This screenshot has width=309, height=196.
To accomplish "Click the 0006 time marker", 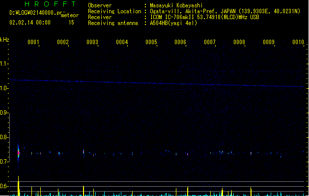I will click(180, 42).
